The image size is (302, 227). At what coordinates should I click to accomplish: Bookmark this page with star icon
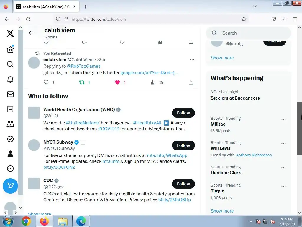click(x=244, y=19)
